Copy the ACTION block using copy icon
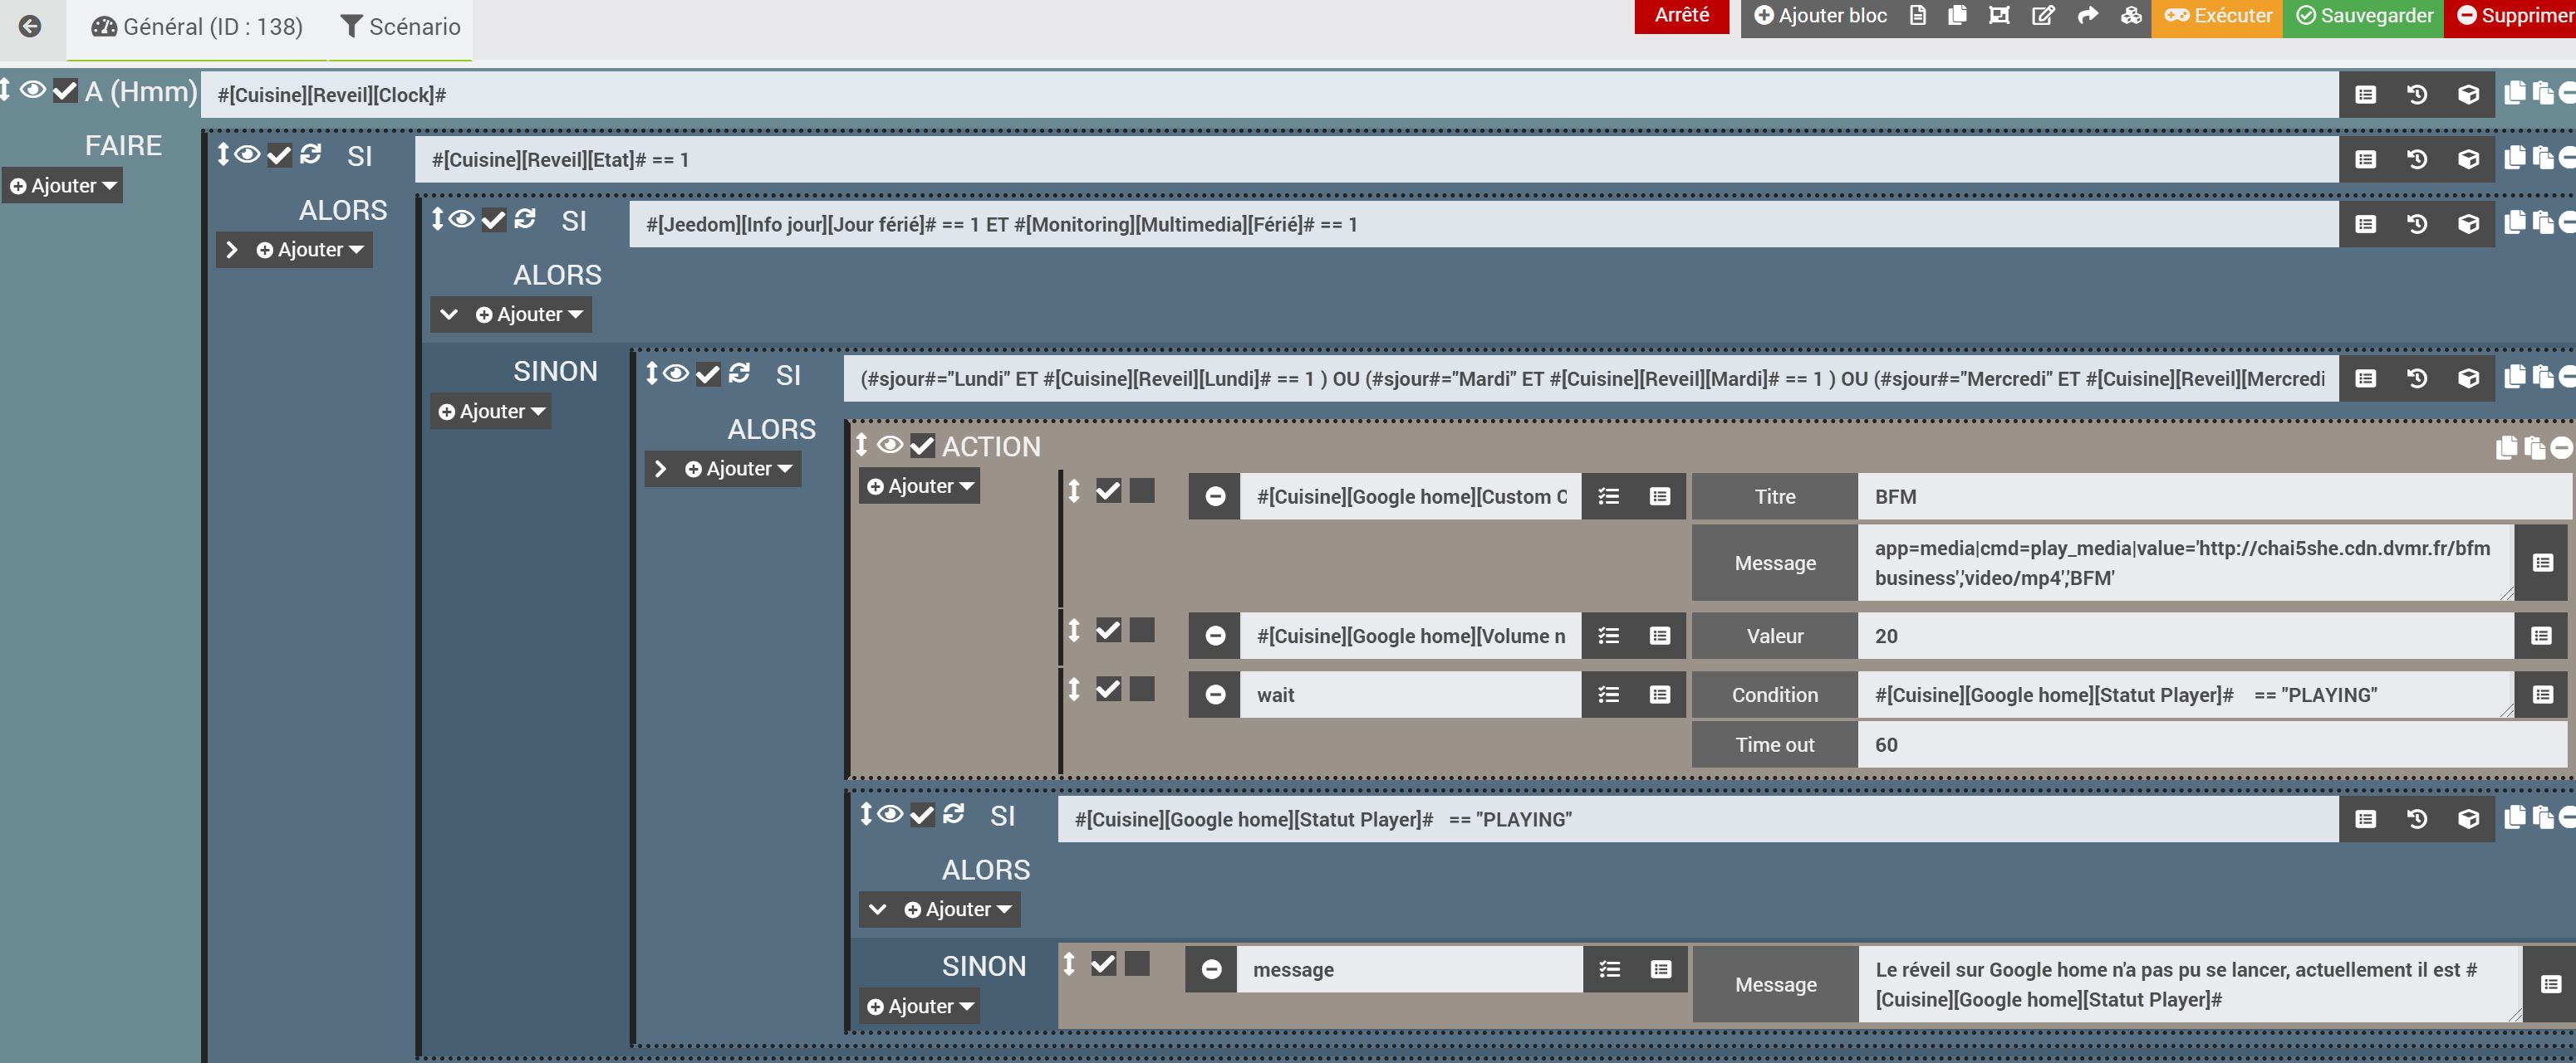The width and height of the screenshot is (2576, 1063). (x=2505, y=447)
